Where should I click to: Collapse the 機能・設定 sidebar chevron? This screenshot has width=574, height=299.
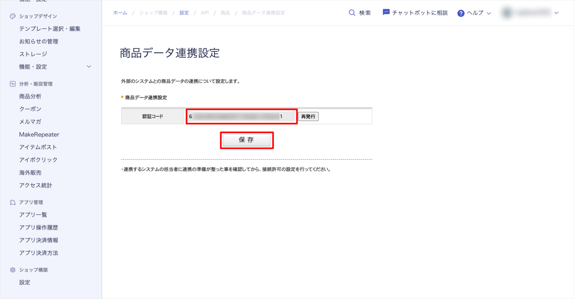tap(89, 66)
